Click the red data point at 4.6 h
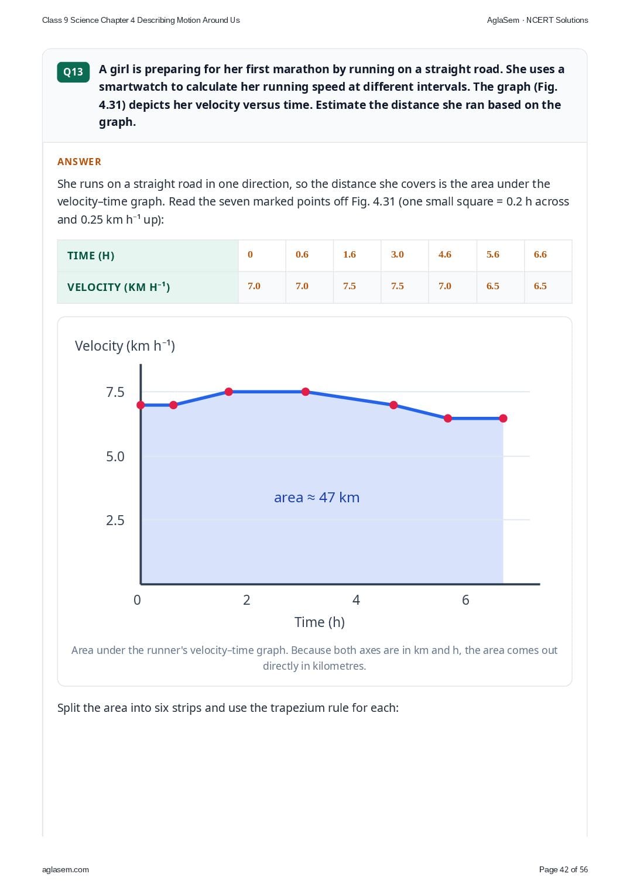The width and height of the screenshot is (630, 891). tap(393, 405)
